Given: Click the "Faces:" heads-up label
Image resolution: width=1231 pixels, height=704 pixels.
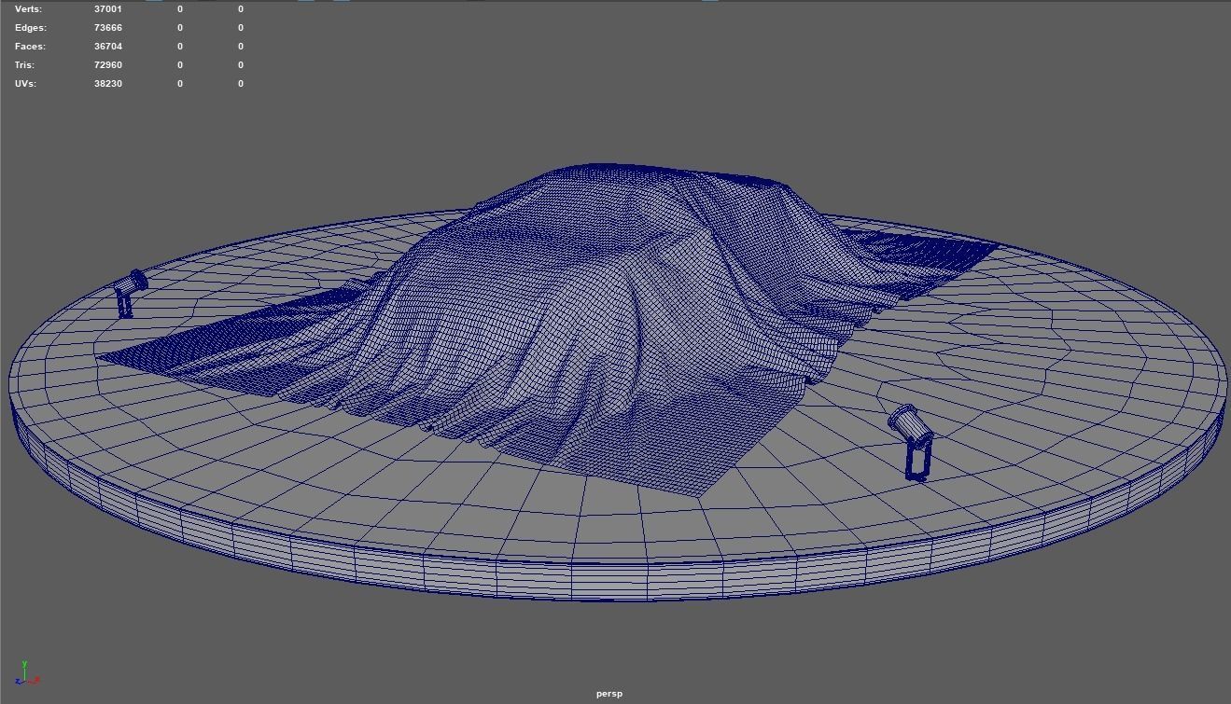Looking at the screenshot, I should pos(30,47).
